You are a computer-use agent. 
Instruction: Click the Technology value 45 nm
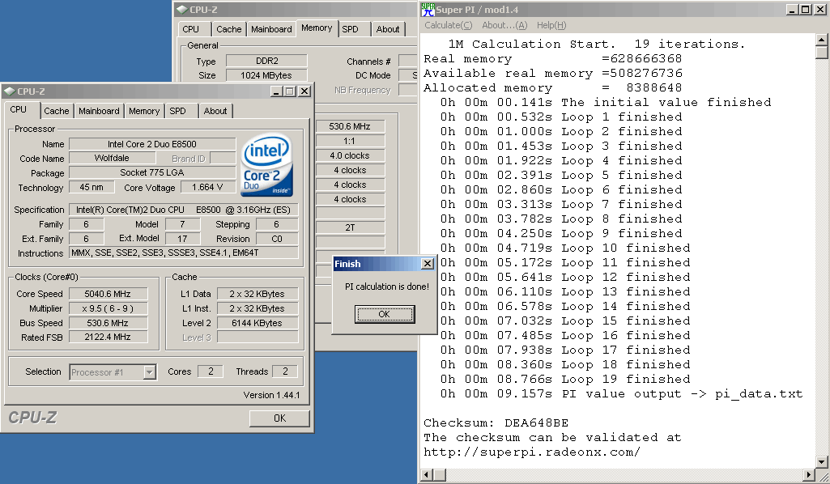[92, 187]
